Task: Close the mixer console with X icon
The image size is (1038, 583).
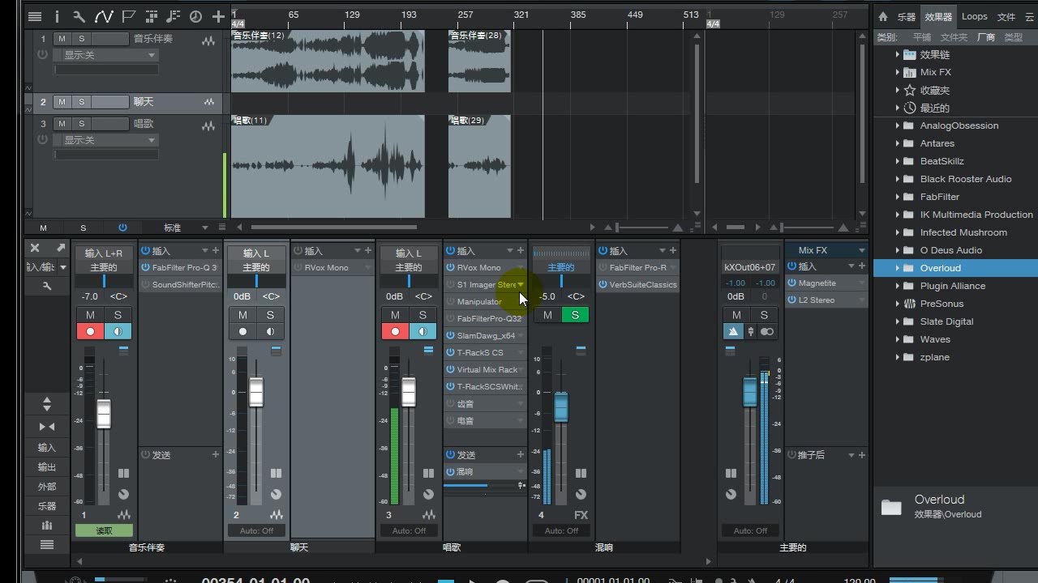Action: click(x=35, y=248)
